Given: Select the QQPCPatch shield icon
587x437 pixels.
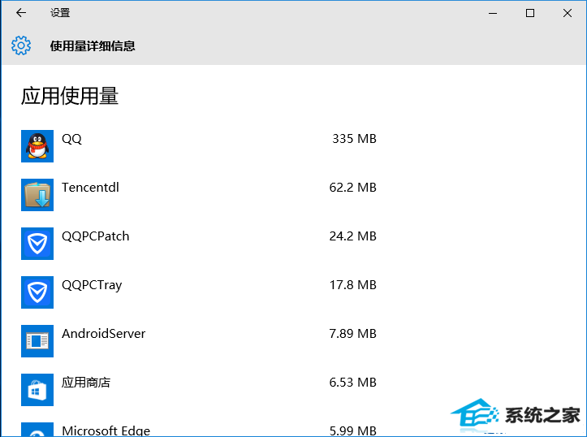Looking at the screenshot, I should click(x=37, y=244).
